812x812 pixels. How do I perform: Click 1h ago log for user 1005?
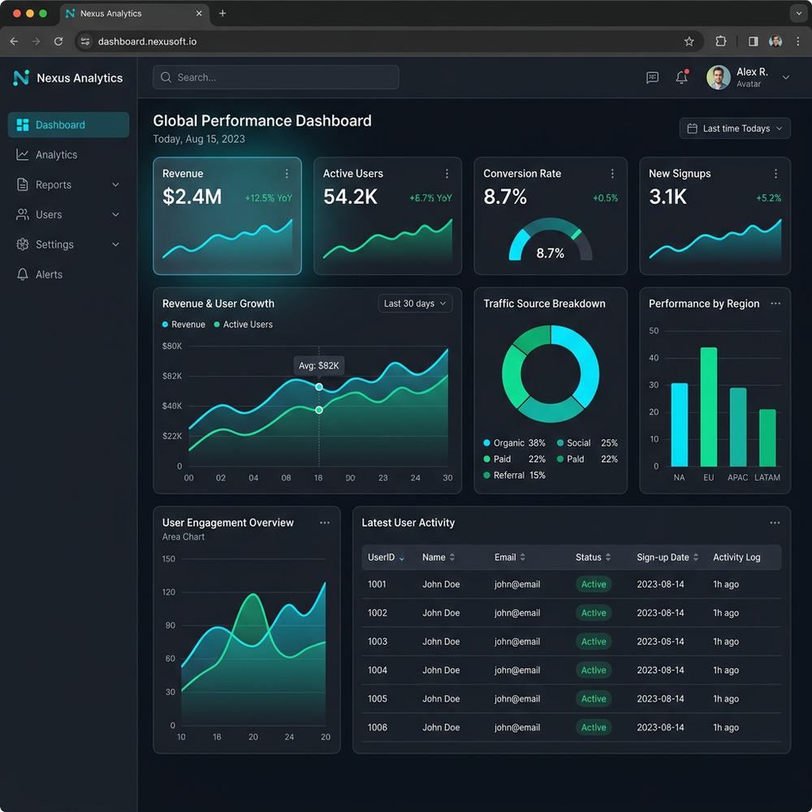725,698
